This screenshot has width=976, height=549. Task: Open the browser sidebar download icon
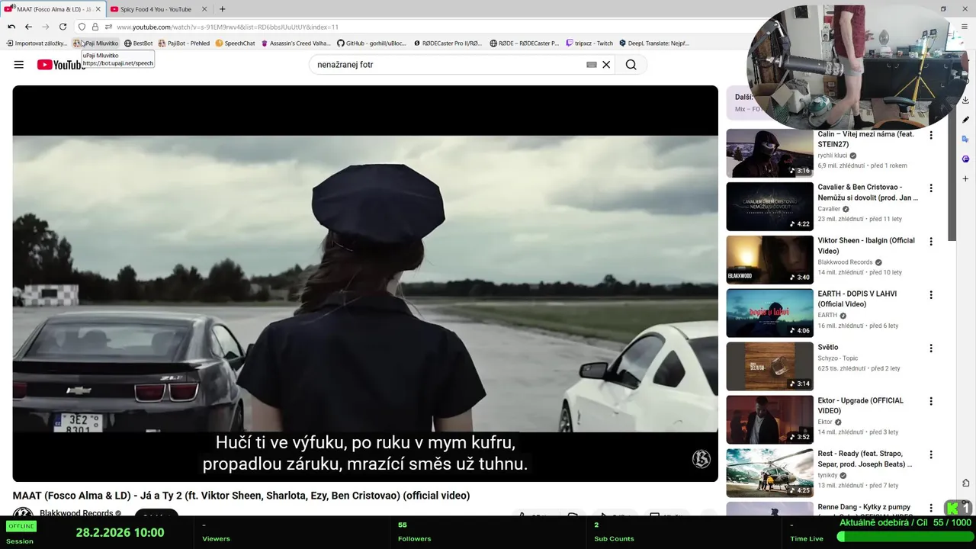pyautogui.click(x=965, y=100)
